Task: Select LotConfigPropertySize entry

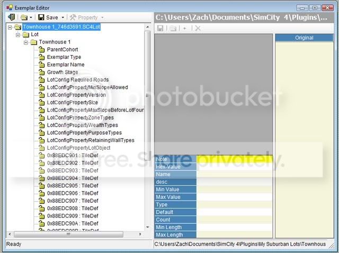Action: [73, 102]
